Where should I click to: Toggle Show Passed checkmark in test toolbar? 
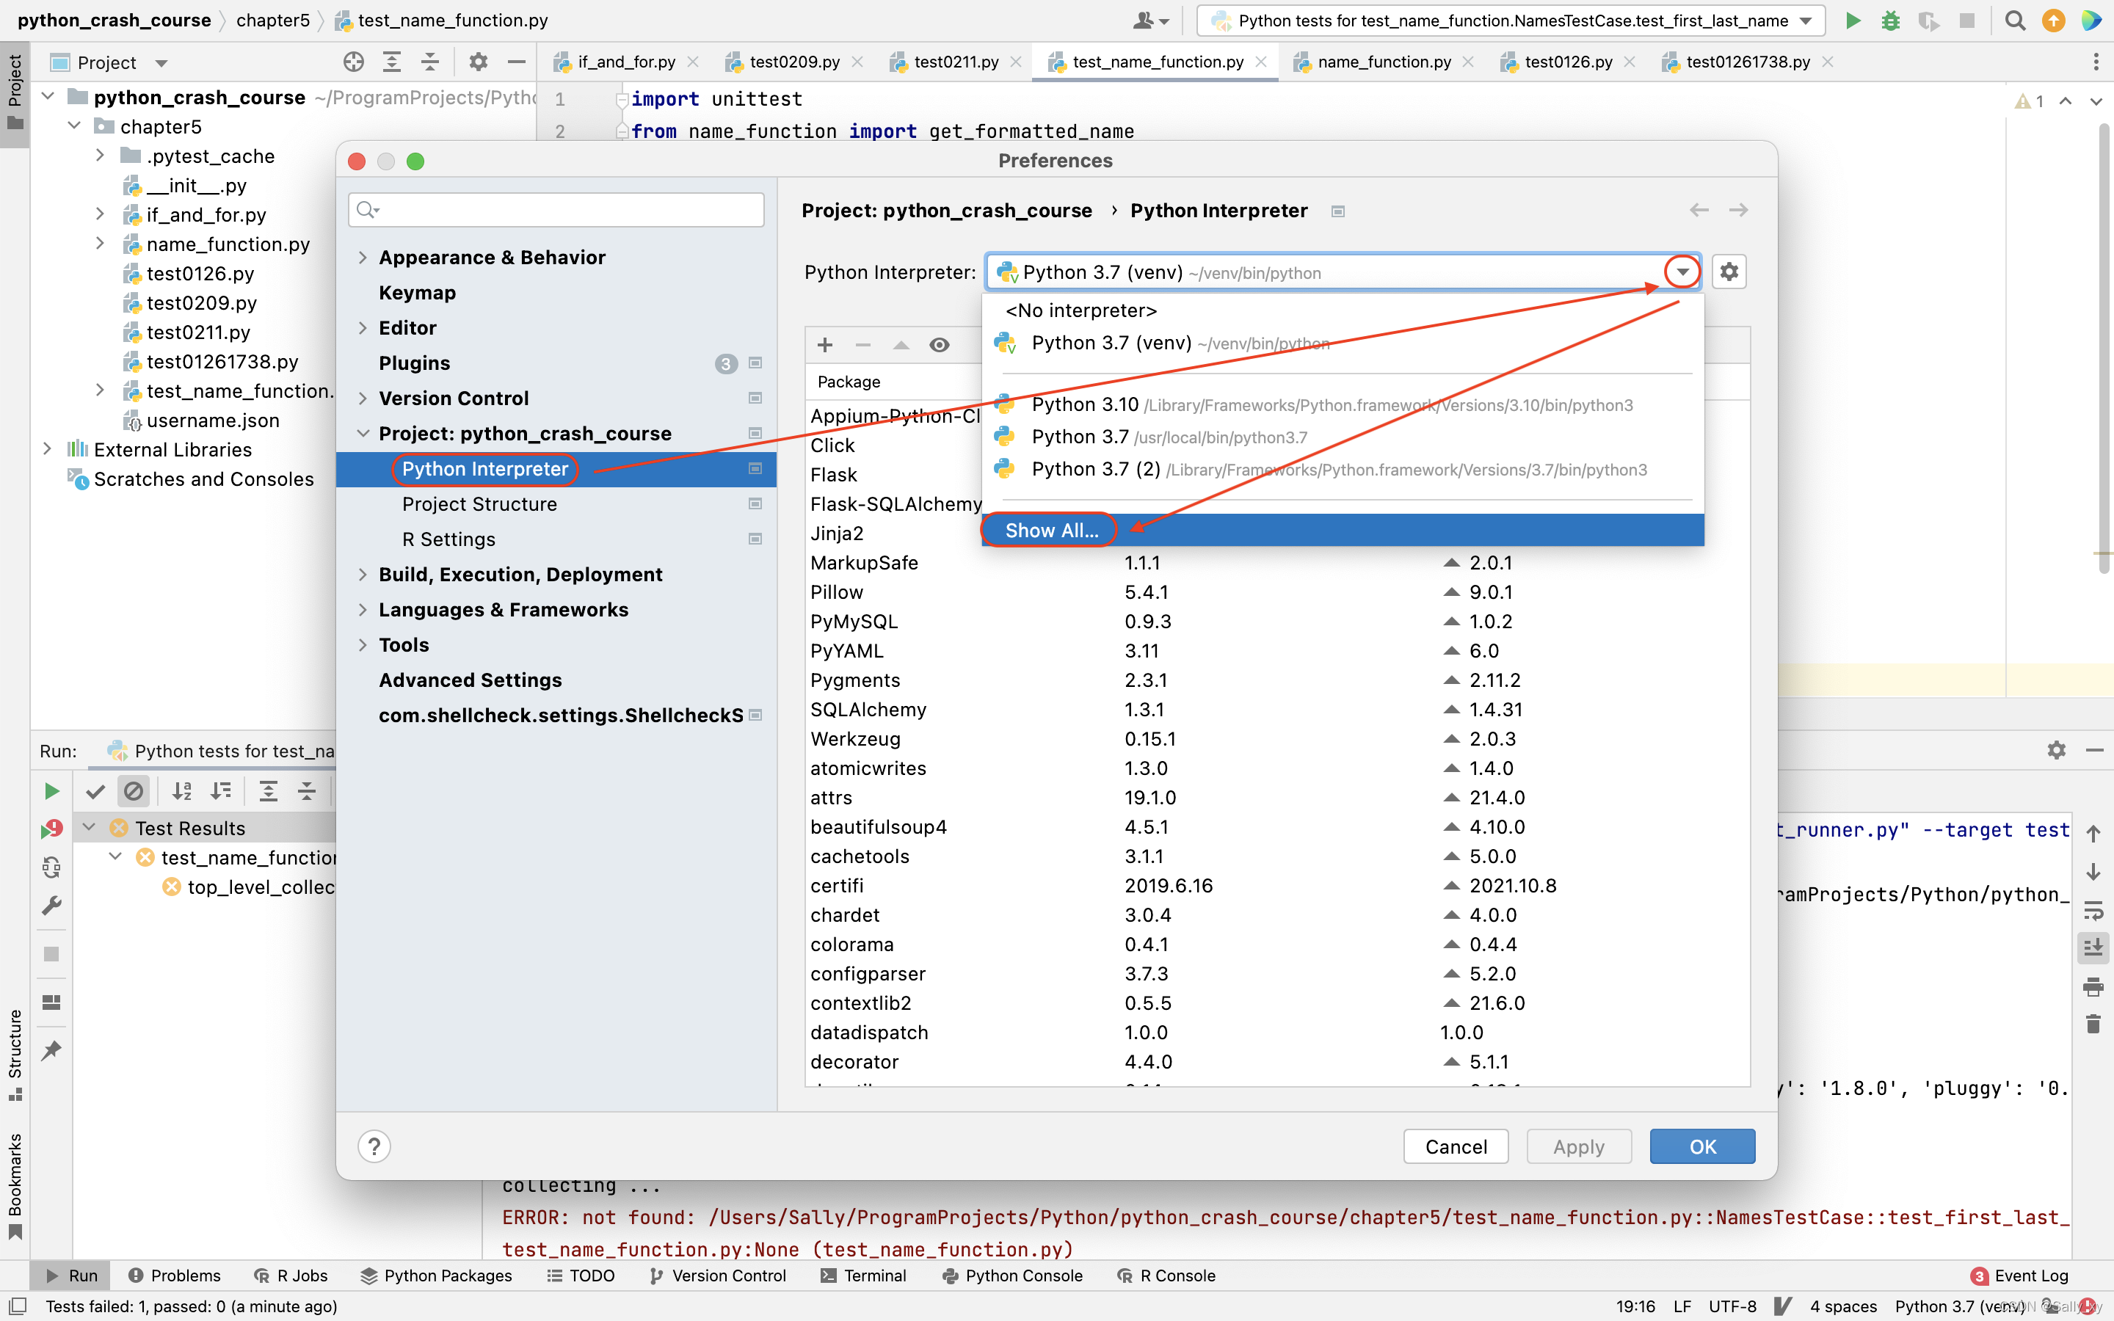(x=95, y=790)
